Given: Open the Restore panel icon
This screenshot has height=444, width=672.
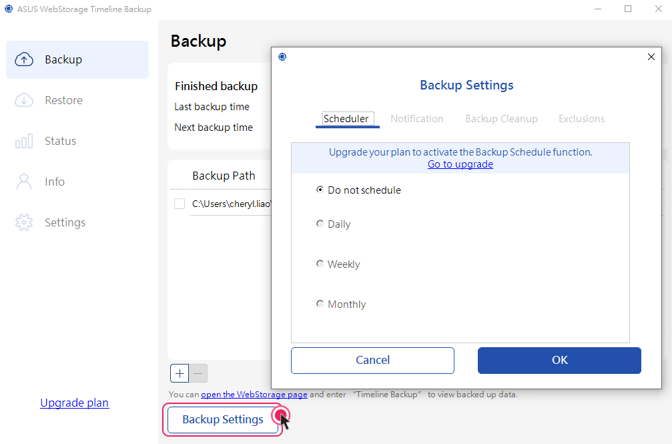Looking at the screenshot, I should pyautogui.click(x=24, y=99).
